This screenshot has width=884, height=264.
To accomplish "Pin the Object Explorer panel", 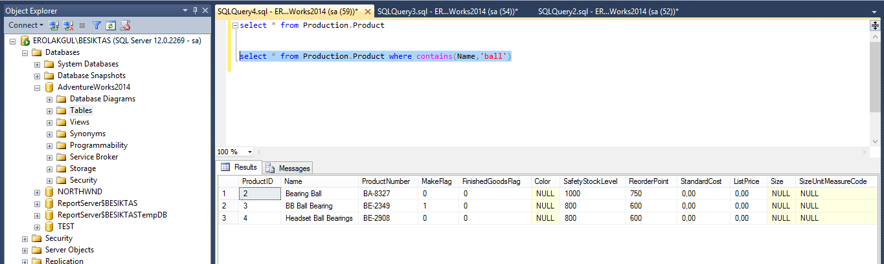I will point(194,10).
